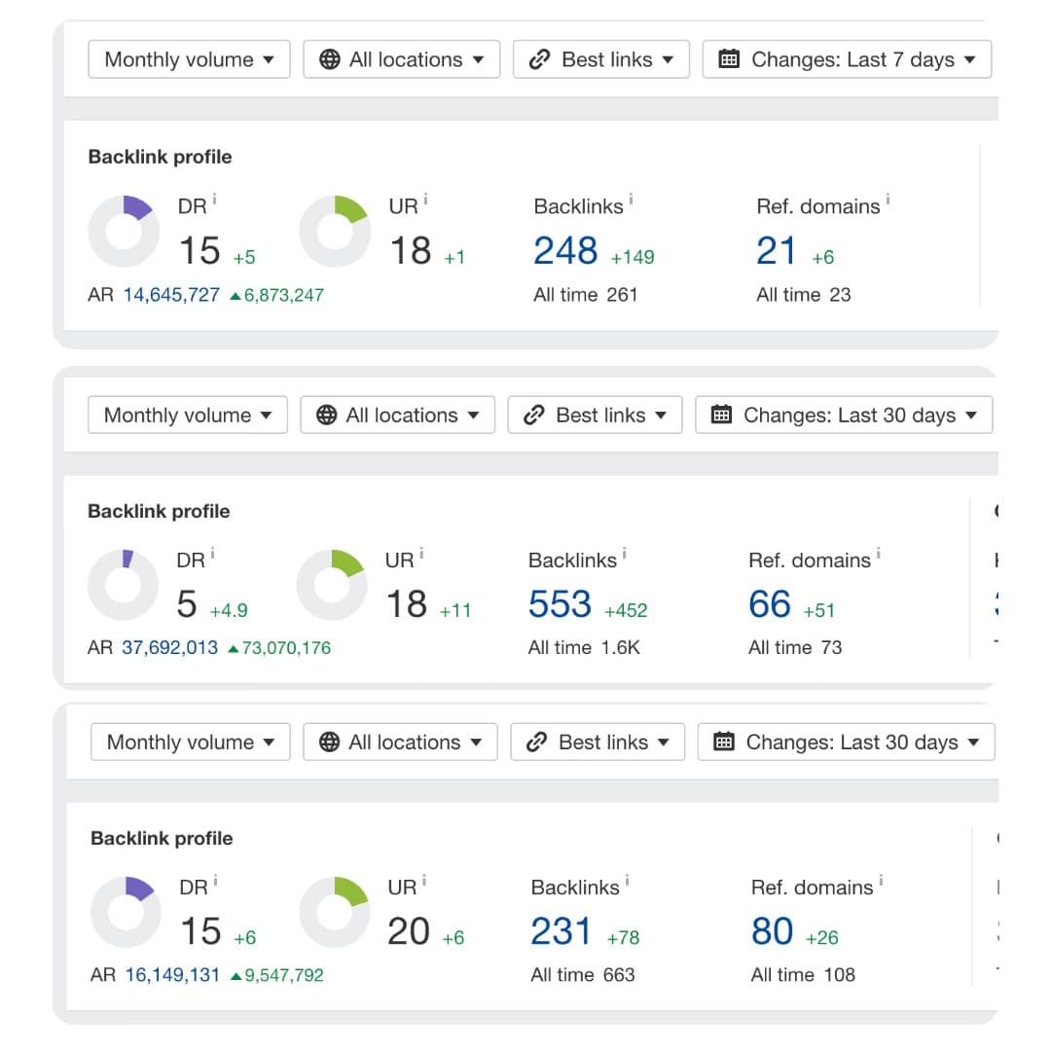Open the Changes: Last 7 days dropdown
1051x1051 pixels.
[x=847, y=59]
